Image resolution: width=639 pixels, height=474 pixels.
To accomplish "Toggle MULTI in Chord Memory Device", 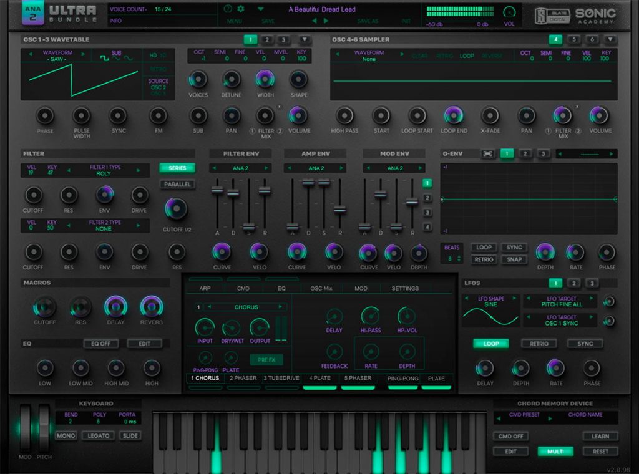I will (x=555, y=451).
